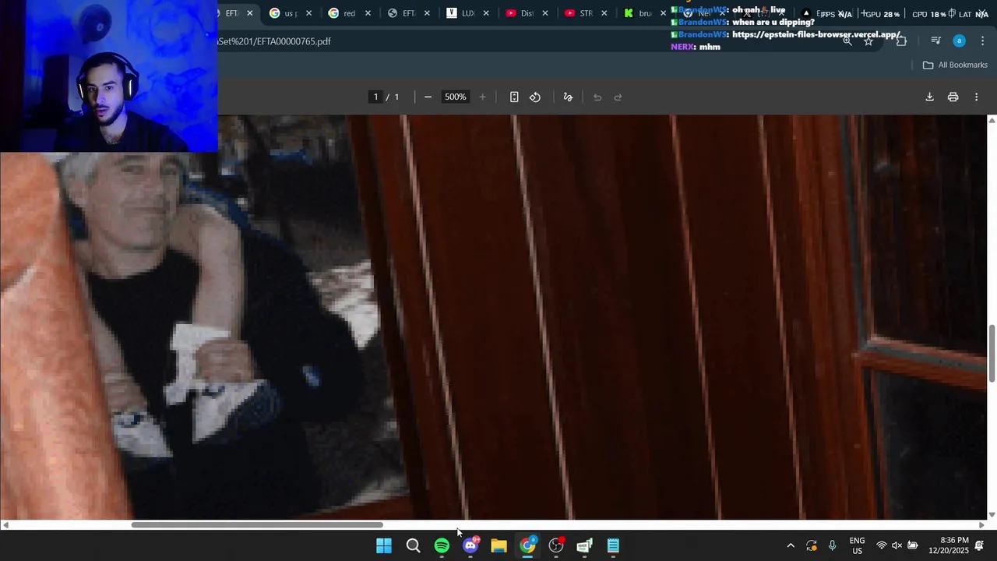Open the media control icon in Chrome toolbar

click(x=935, y=41)
